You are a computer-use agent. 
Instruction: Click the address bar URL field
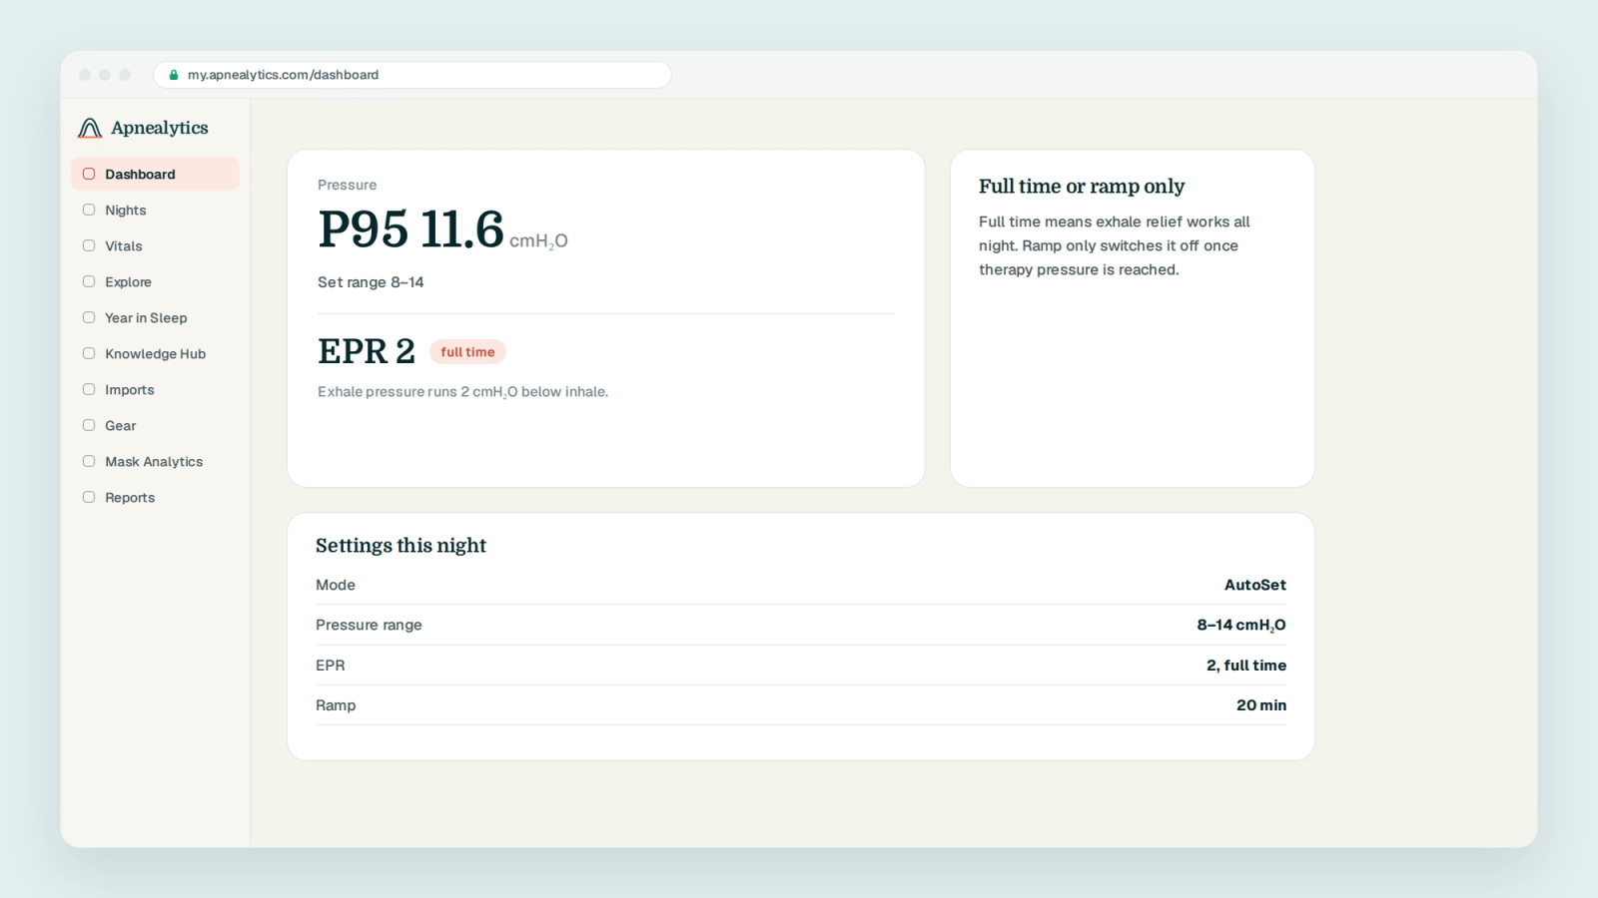411,75
